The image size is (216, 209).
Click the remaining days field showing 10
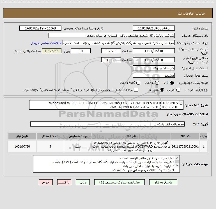click(x=81, y=51)
